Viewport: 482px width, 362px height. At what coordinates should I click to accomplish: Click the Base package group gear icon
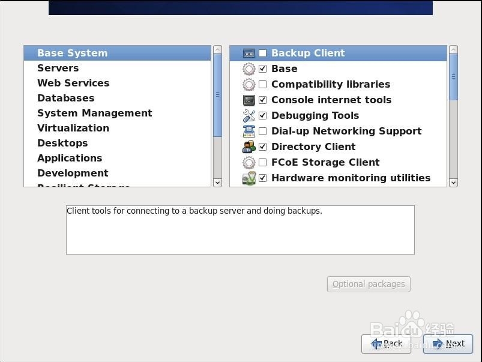pos(249,68)
